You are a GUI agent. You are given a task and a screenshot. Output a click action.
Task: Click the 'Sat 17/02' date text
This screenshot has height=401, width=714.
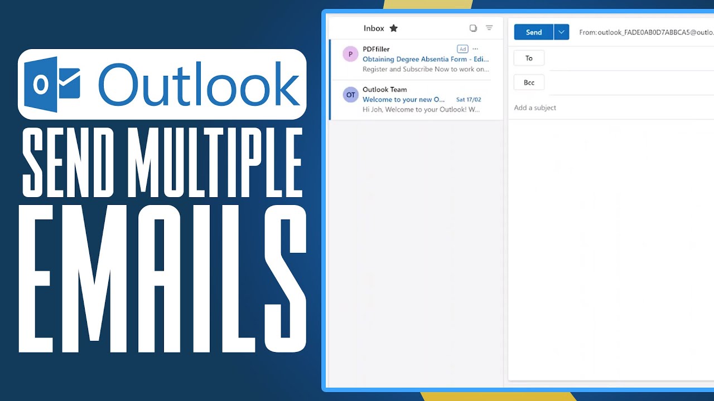click(x=469, y=100)
